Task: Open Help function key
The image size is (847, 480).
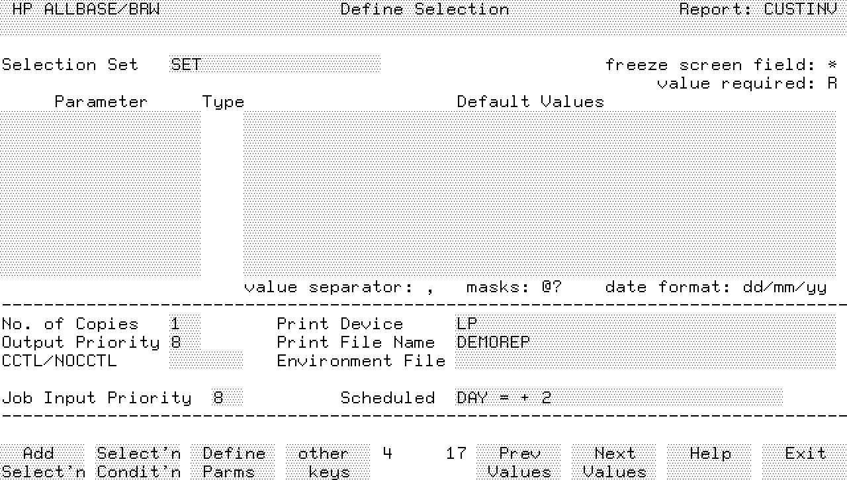Action: pos(709,461)
